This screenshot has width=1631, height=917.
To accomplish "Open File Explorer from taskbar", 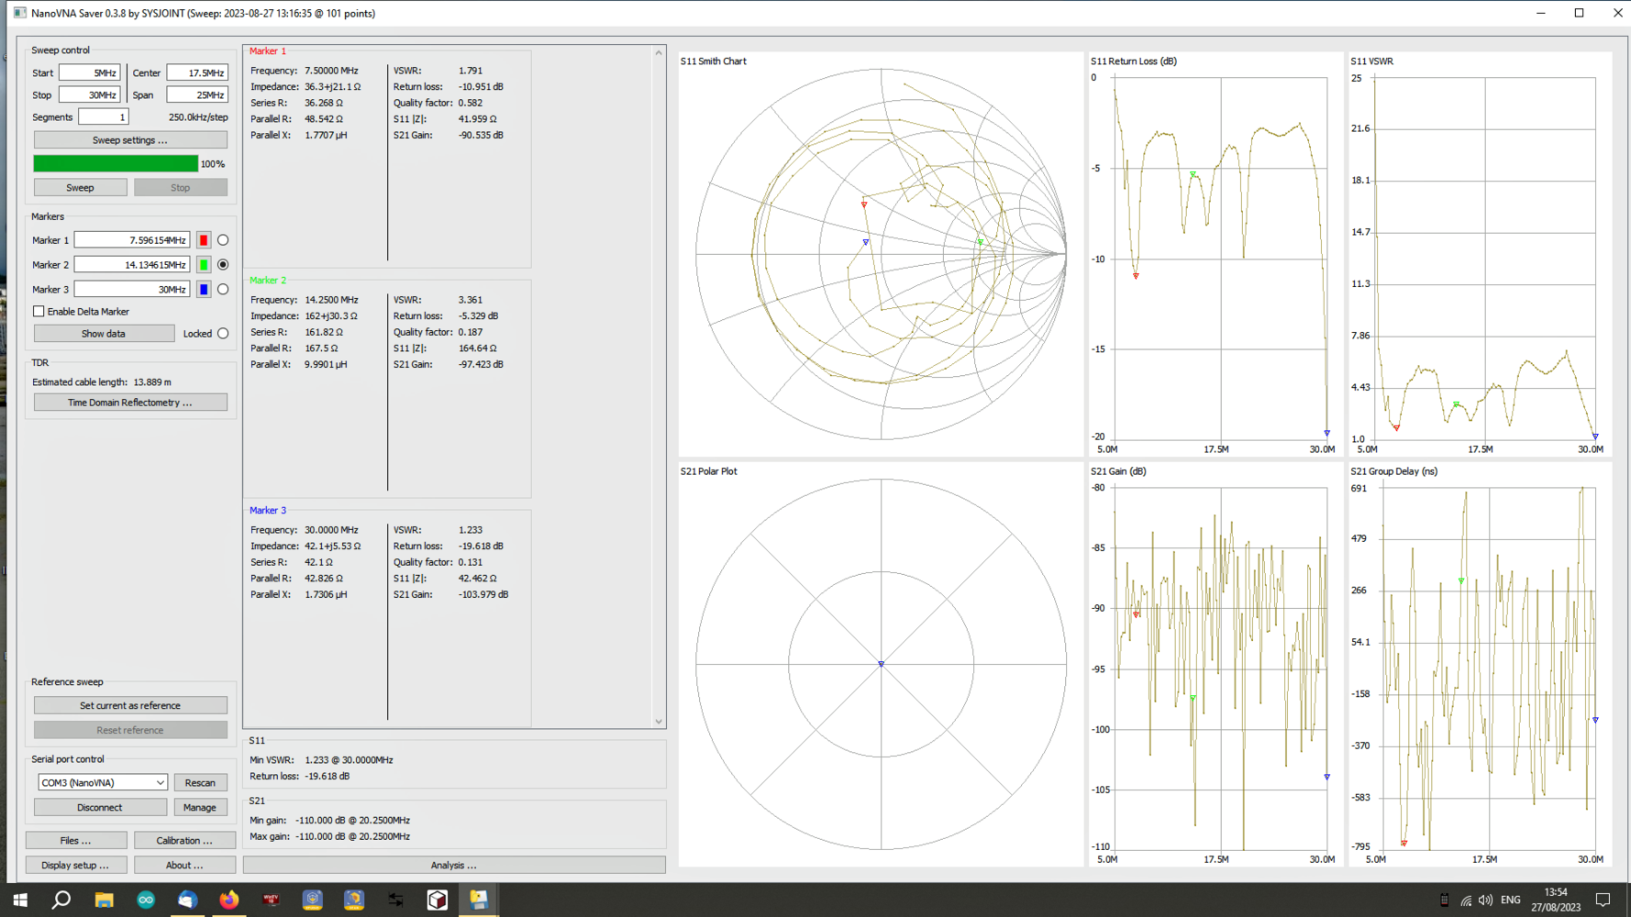I will (104, 900).
